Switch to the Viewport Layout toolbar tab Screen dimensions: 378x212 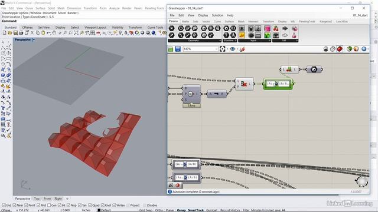tap(95, 28)
